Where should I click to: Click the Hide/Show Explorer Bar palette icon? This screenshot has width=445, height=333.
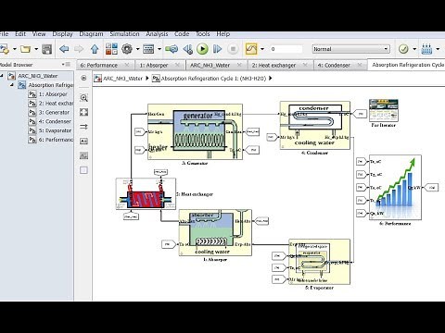[83, 78]
